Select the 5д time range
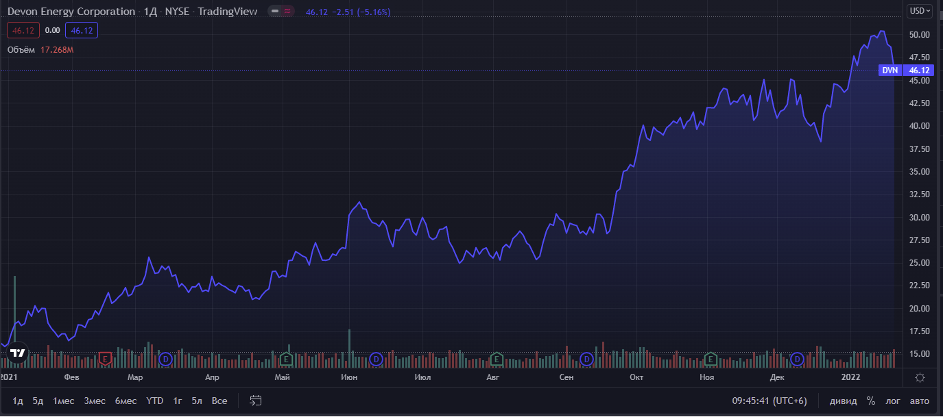The width and height of the screenshot is (943, 417). [x=38, y=401]
